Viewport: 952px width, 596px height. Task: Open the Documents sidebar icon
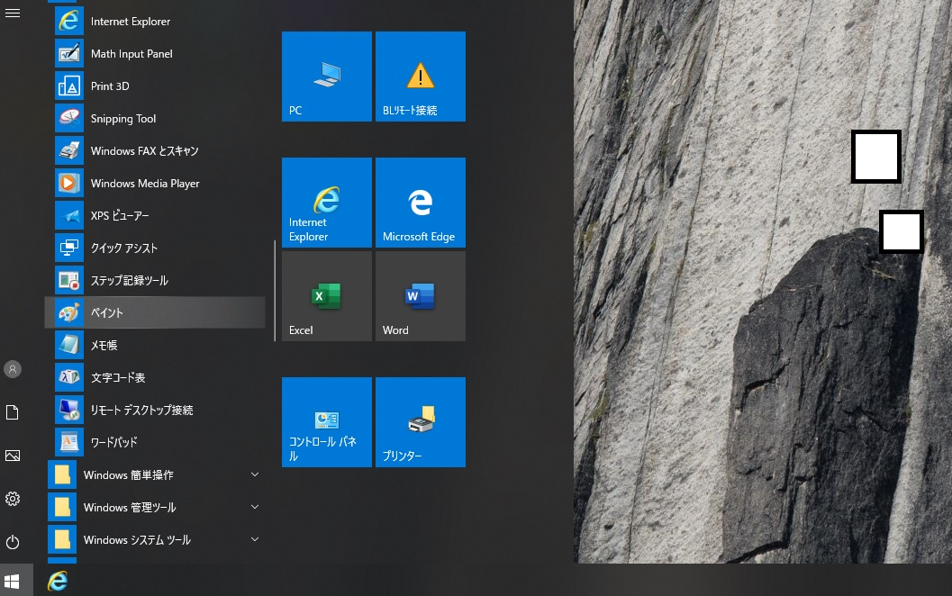(x=13, y=412)
